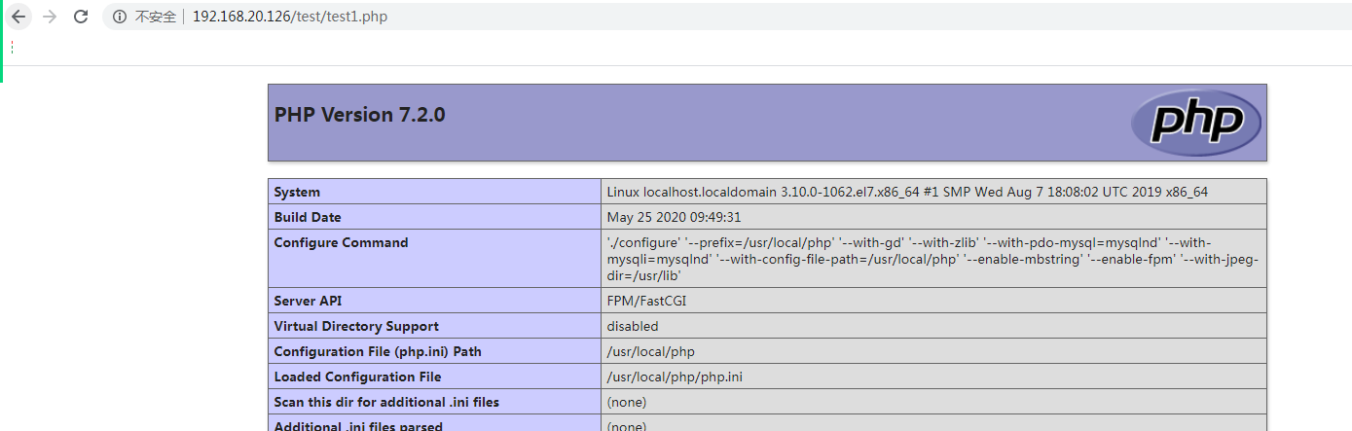This screenshot has width=1352, height=431.
Task: Reload the test1.php page
Action: [x=81, y=17]
